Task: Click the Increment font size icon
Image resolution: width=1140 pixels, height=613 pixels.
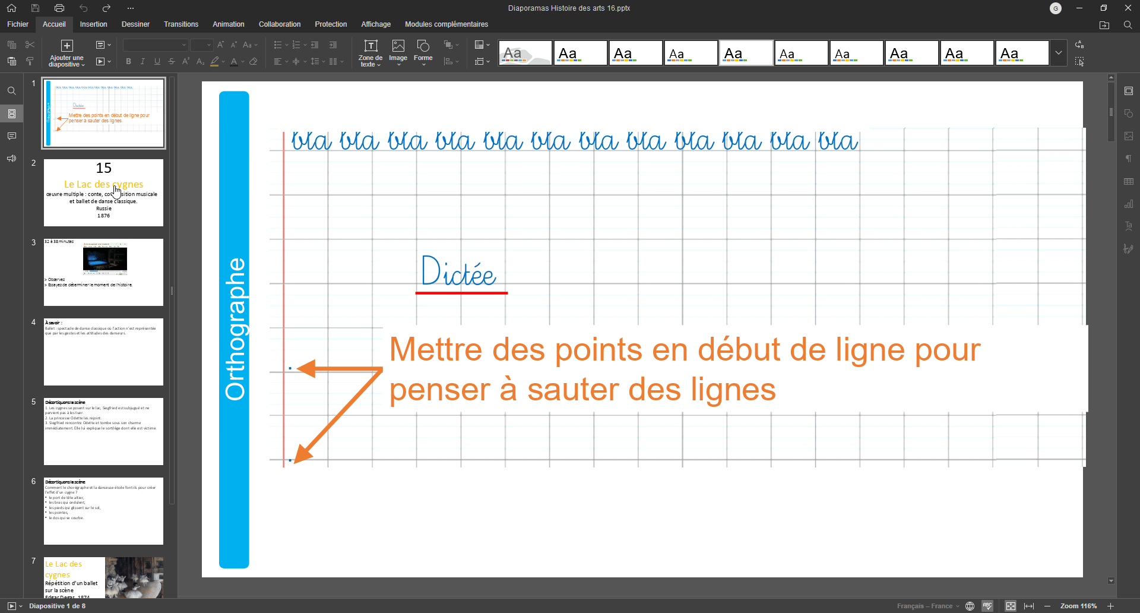Action: tap(221, 45)
